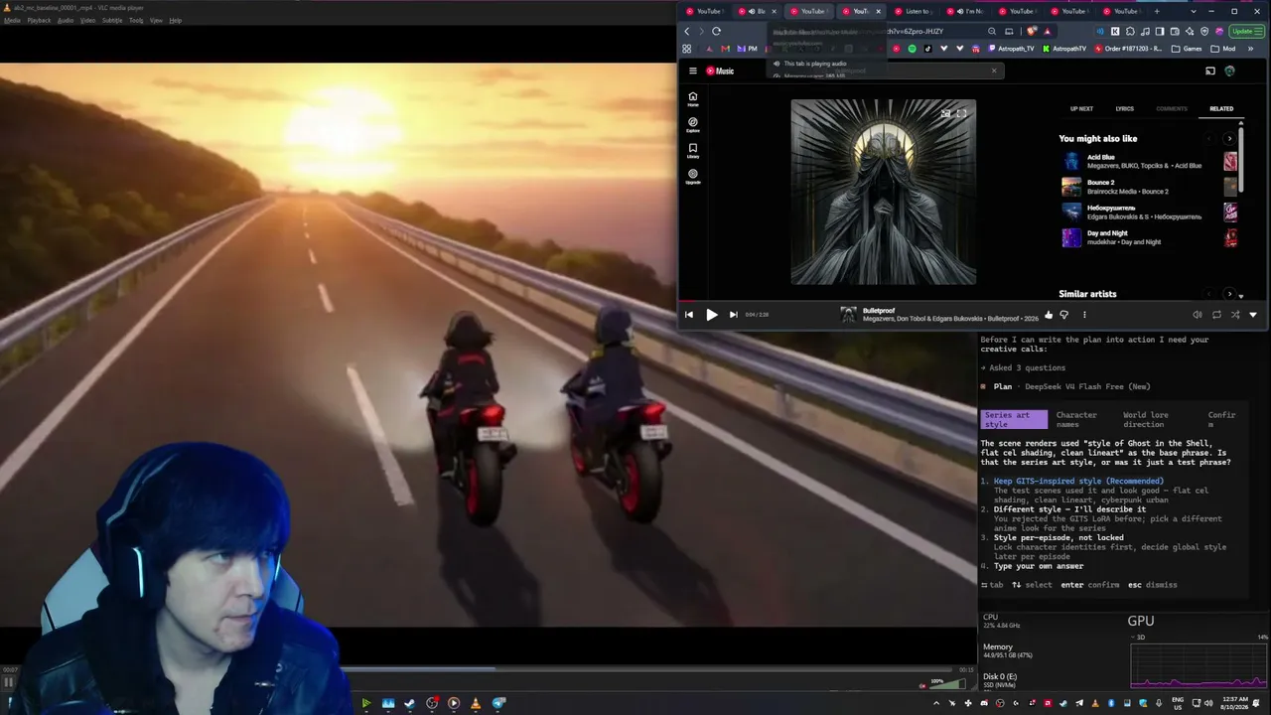The height and width of the screenshot is (715, 1271).
Task: Open VLC's Subtitle menu
Action: point(112,20)
